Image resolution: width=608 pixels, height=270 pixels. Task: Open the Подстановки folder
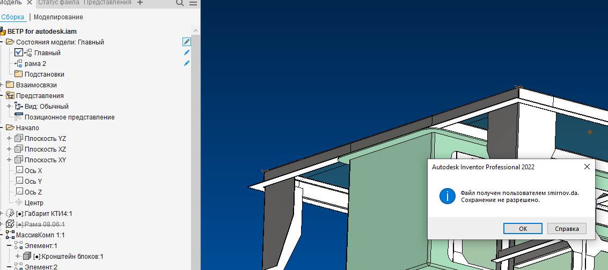44,74
